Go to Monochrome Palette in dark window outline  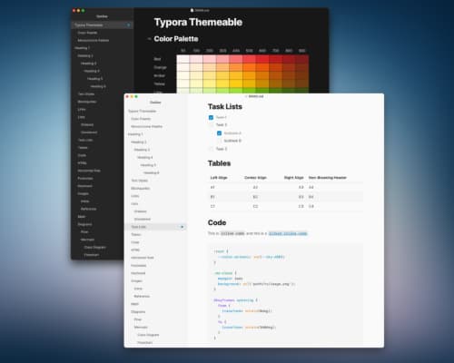94,40
